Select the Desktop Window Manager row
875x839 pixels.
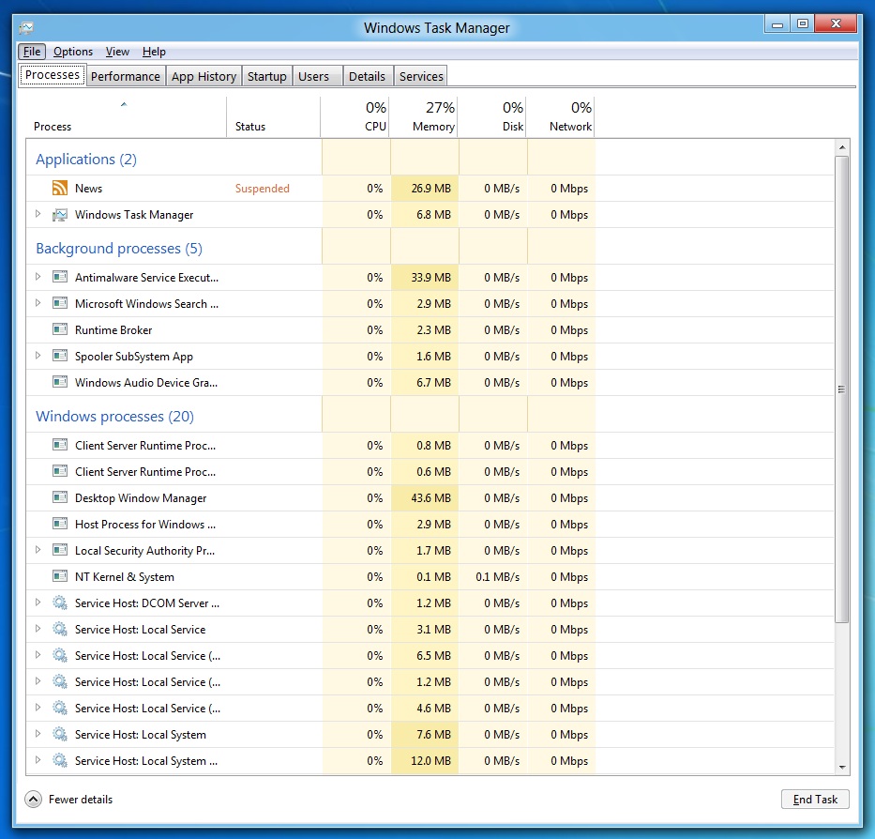click(430, 497)
